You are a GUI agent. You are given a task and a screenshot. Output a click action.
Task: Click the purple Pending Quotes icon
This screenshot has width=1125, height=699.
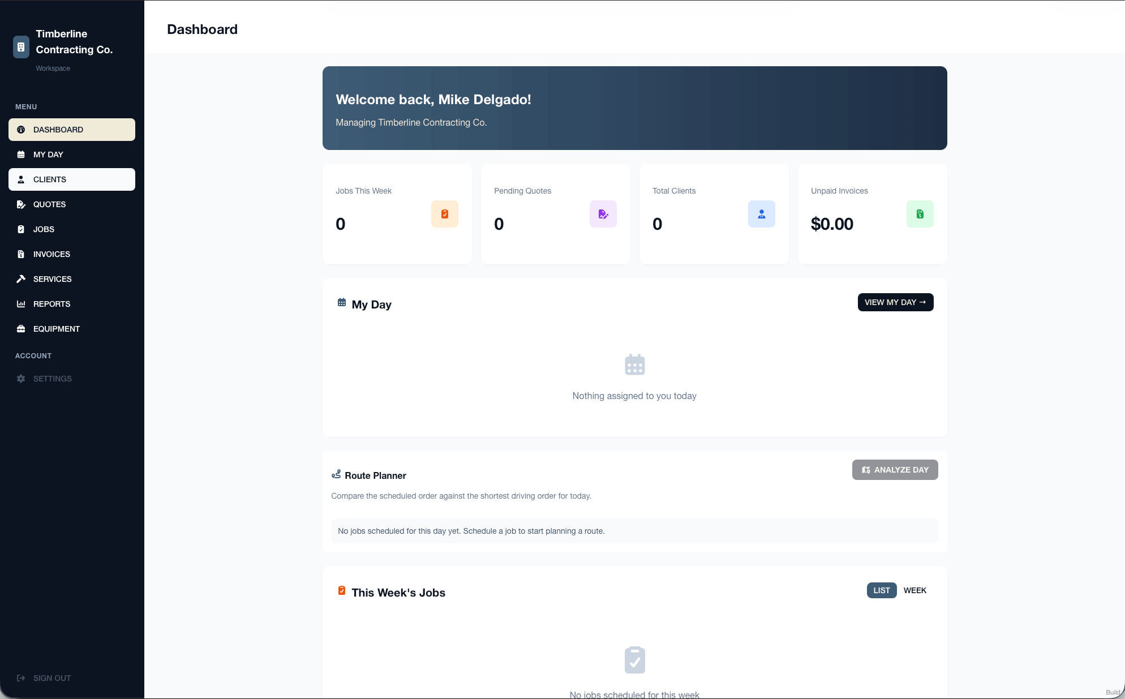(x=603, y=214)
